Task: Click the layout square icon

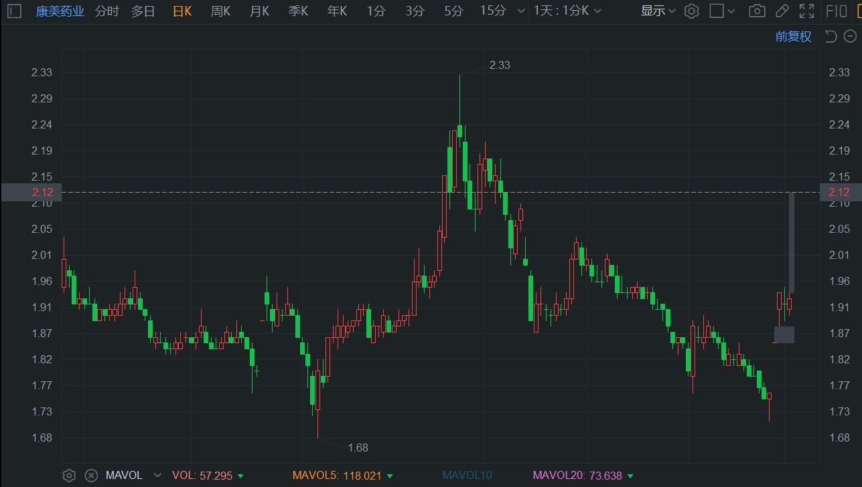Action: click(716, 11)
